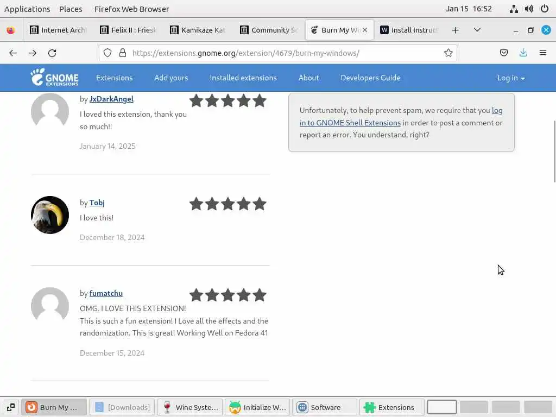Click JxDarkAngel's five-star rating
The height and width of the screenshot is (417, 556).
[228, 100]
